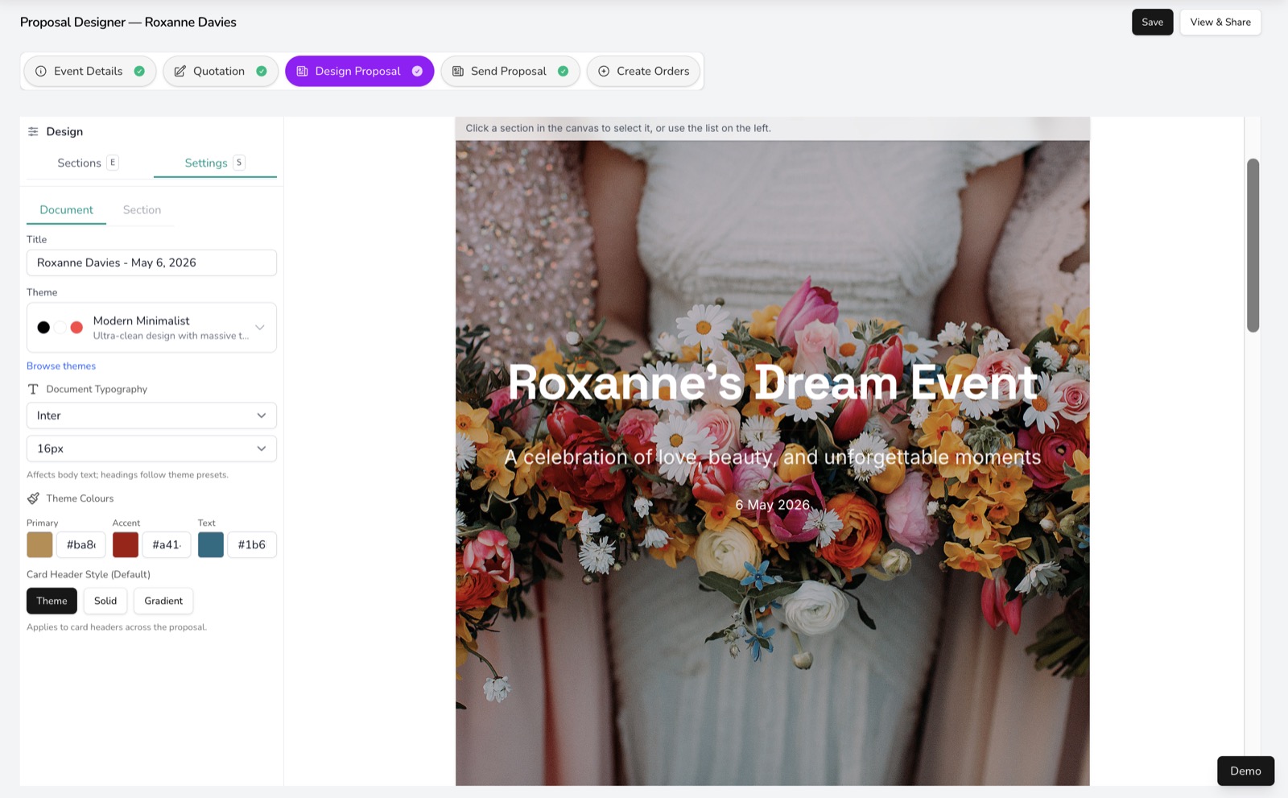Screen dimensions: 1288x798
Task: Click the Create Orders plus icon
Action: [603, 71]
